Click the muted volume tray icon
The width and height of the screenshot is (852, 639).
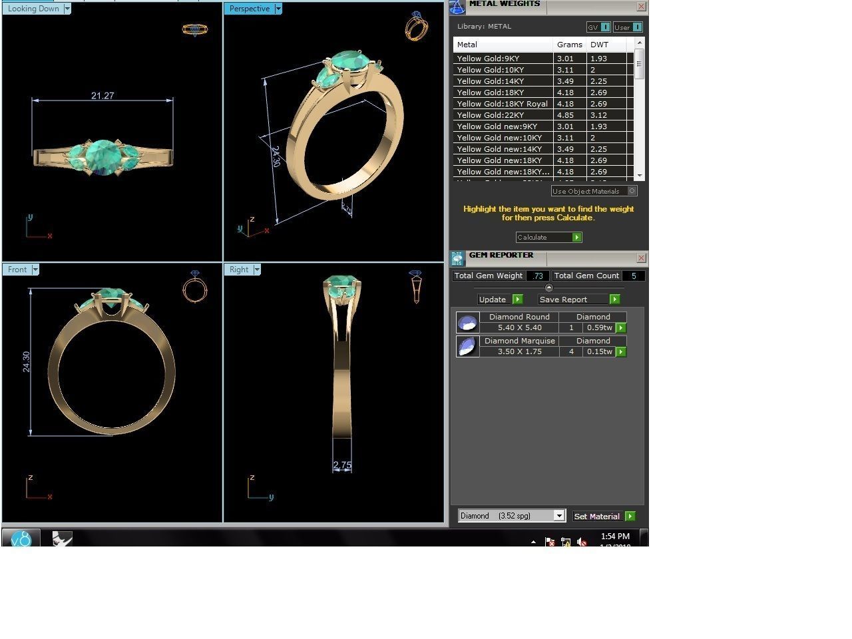(582, 542)
